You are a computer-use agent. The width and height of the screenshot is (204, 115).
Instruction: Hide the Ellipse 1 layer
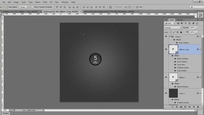pos(166,77)
